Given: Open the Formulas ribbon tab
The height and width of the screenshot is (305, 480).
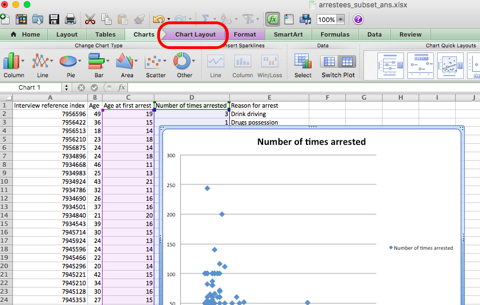Looking at the screenshot, I should point(335,34).
